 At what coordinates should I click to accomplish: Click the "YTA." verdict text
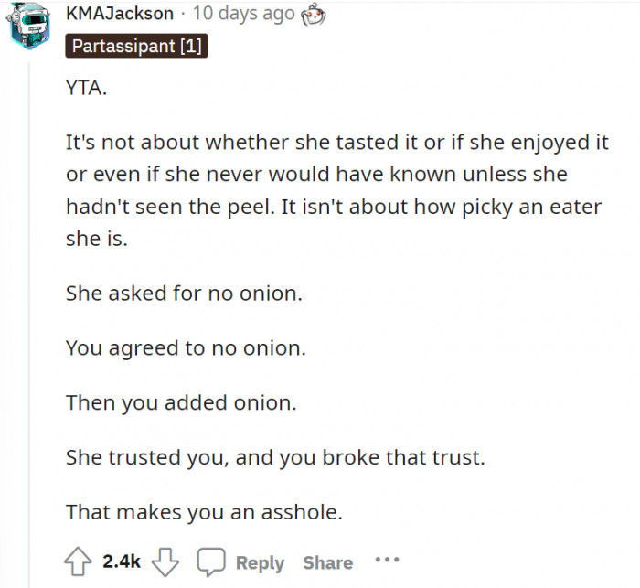point(85,92)
